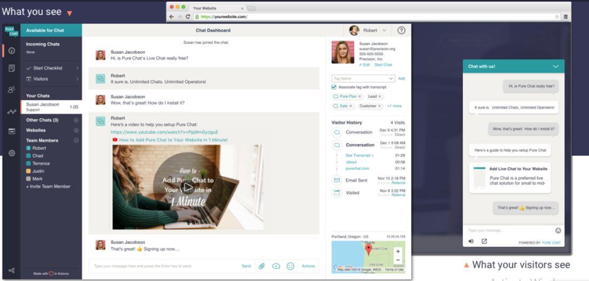The height and width of the screenshot is (281, 589).
Task: Select team member Mark
Action: point(37,179)
